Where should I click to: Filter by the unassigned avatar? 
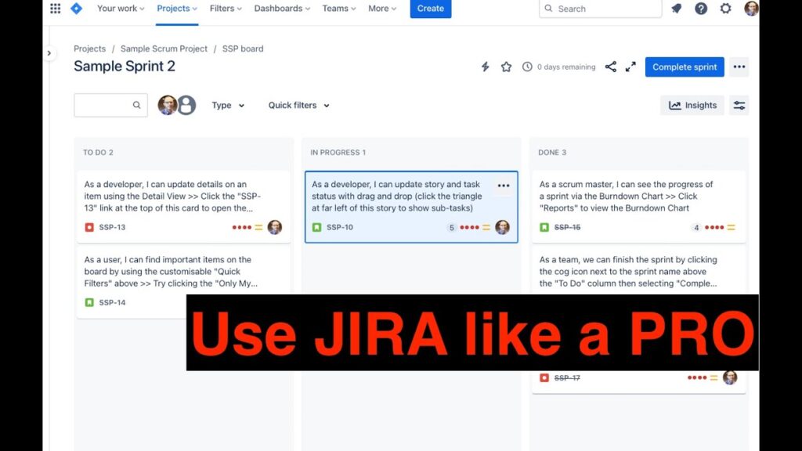tap(186, 105)
